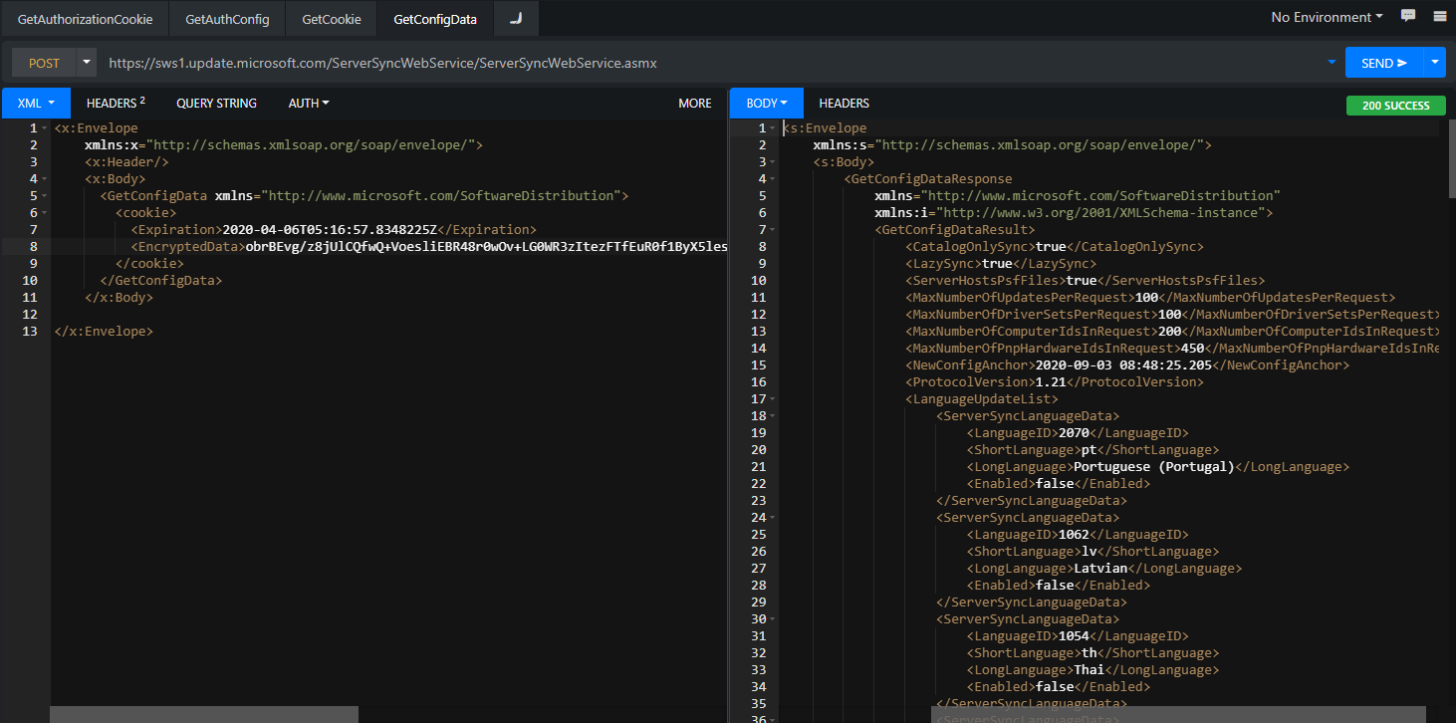Click the LanguageID 1062 value
Viewport: 1456px width, 723px height.
1074,535
